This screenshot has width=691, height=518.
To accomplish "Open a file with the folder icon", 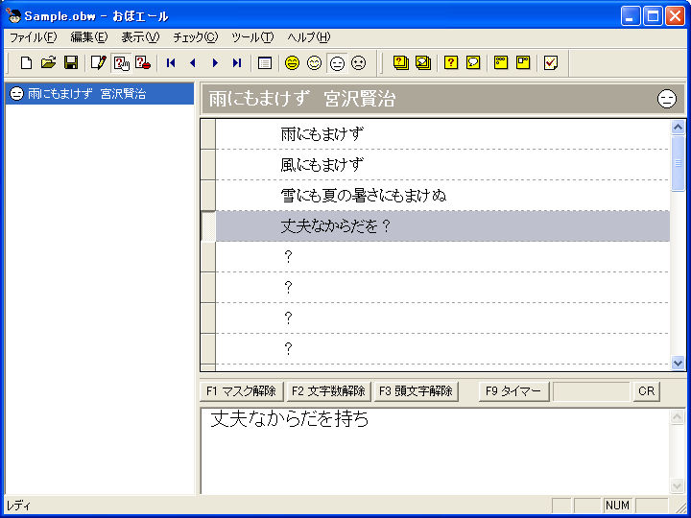I will coord(49,63).
